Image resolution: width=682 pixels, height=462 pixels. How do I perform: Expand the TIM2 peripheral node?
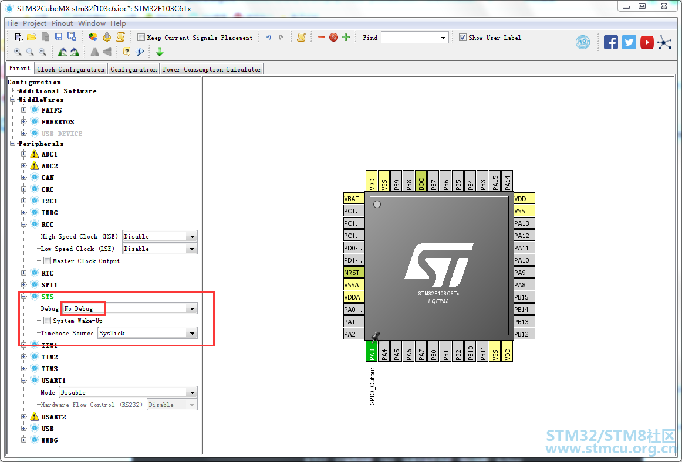click(24, 357)
